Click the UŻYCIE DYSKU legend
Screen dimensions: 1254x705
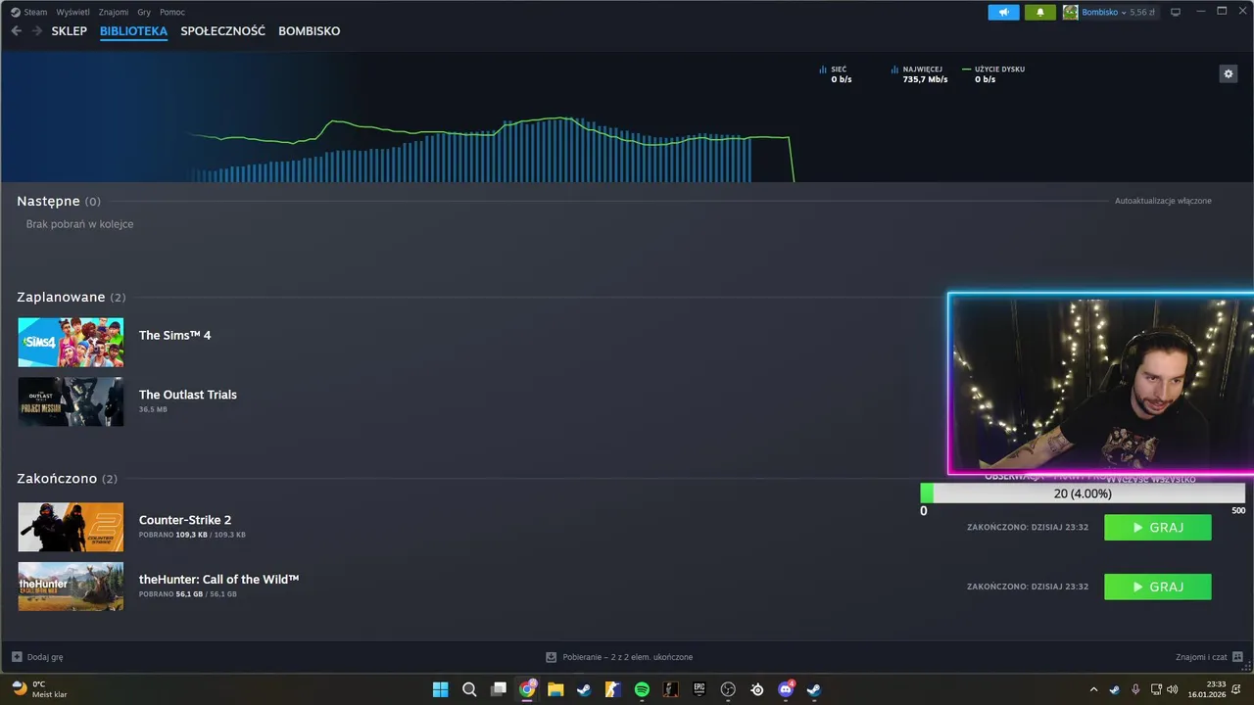click(993, 74)
